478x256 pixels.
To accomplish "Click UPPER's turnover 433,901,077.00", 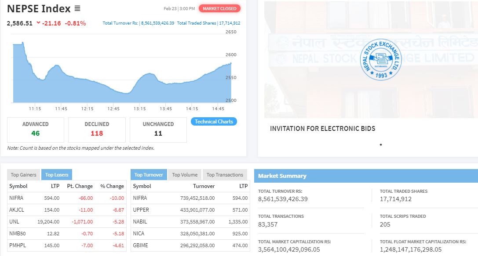I will [197, 210].
